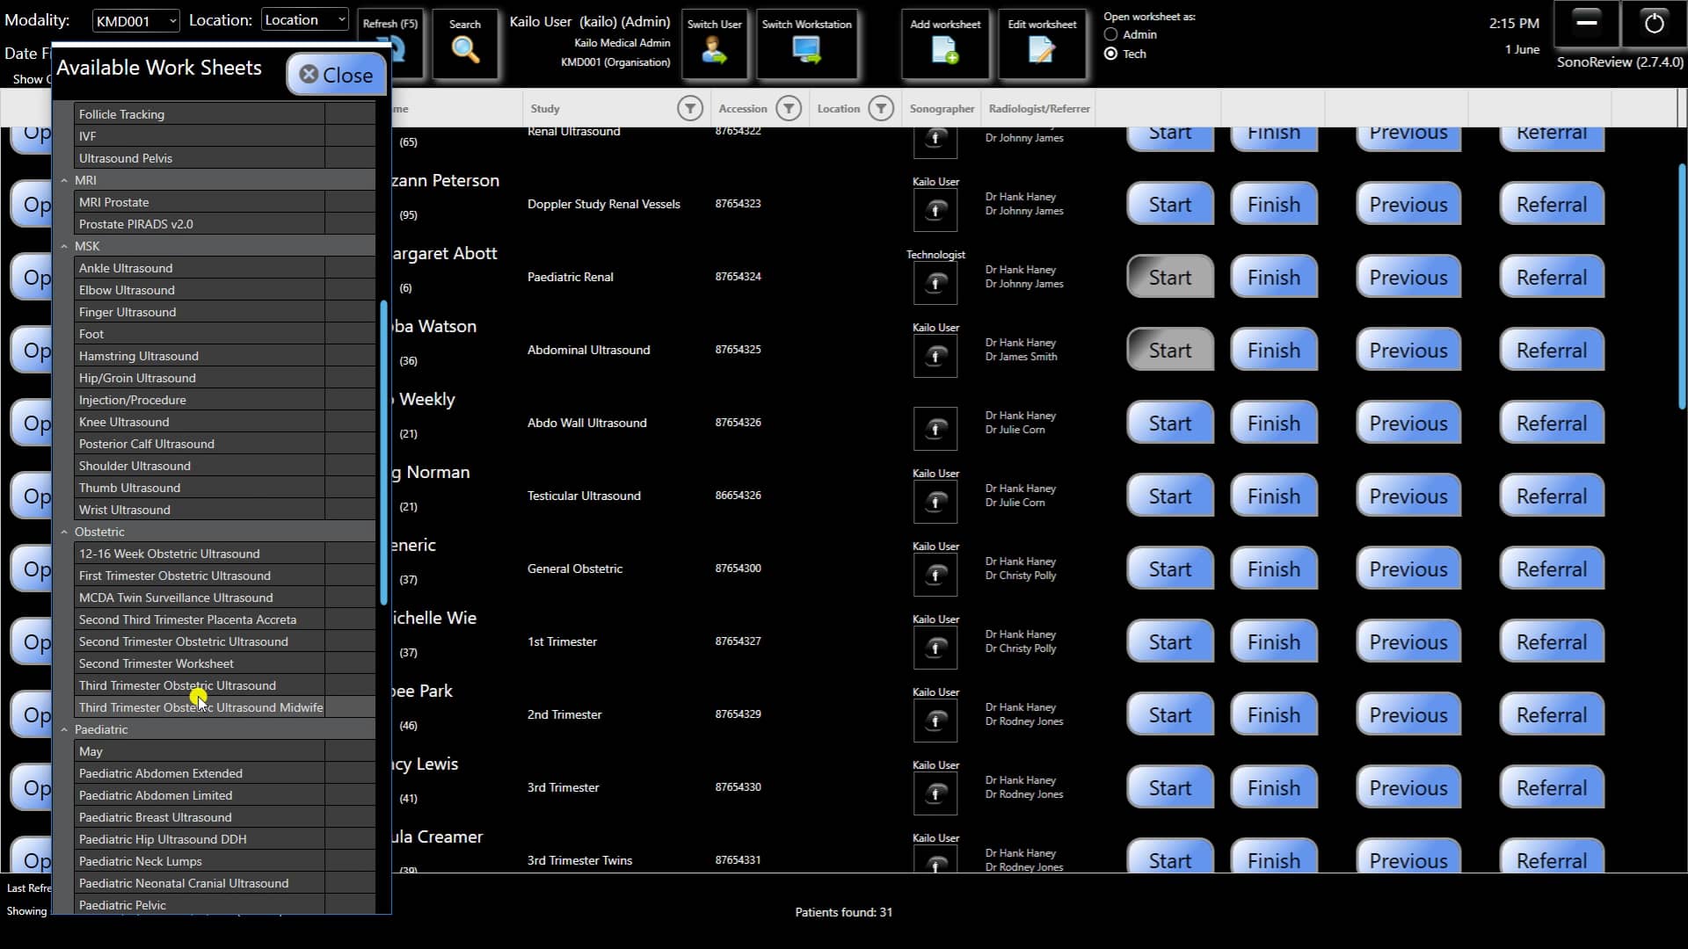Open the Accession column filter
The height and width of the screenshot is (949, 1688).
coord(789,108)
